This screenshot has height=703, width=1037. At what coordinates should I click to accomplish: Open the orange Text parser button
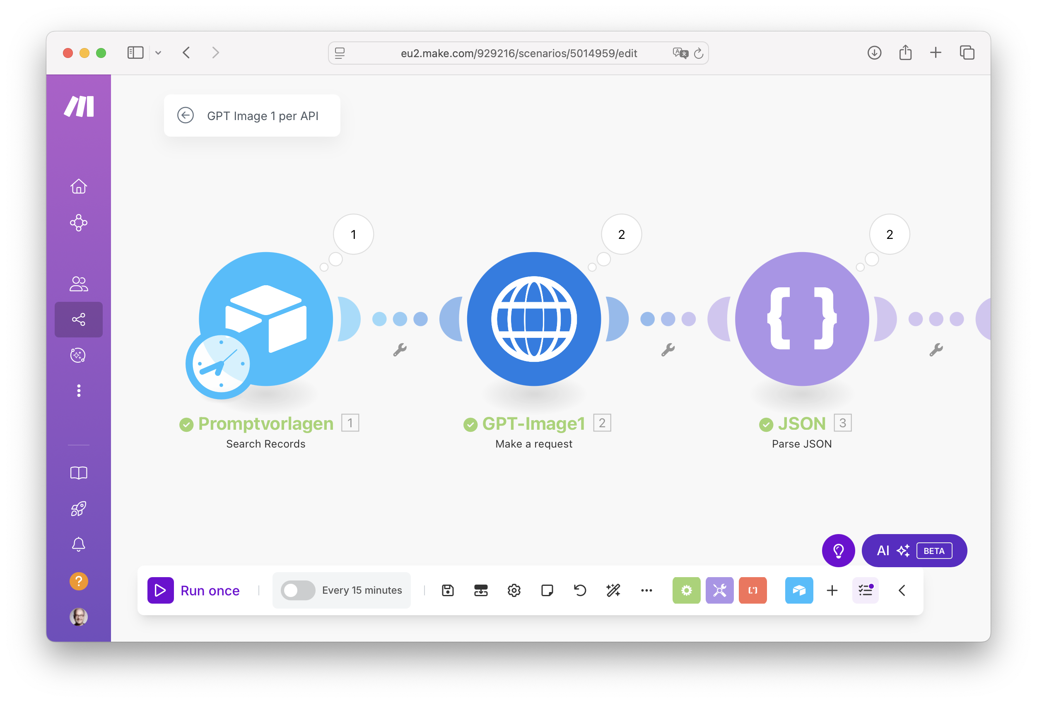click(753, 590)
